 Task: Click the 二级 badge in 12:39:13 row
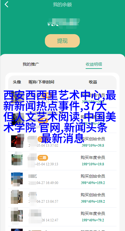click(x=43, y=158)
